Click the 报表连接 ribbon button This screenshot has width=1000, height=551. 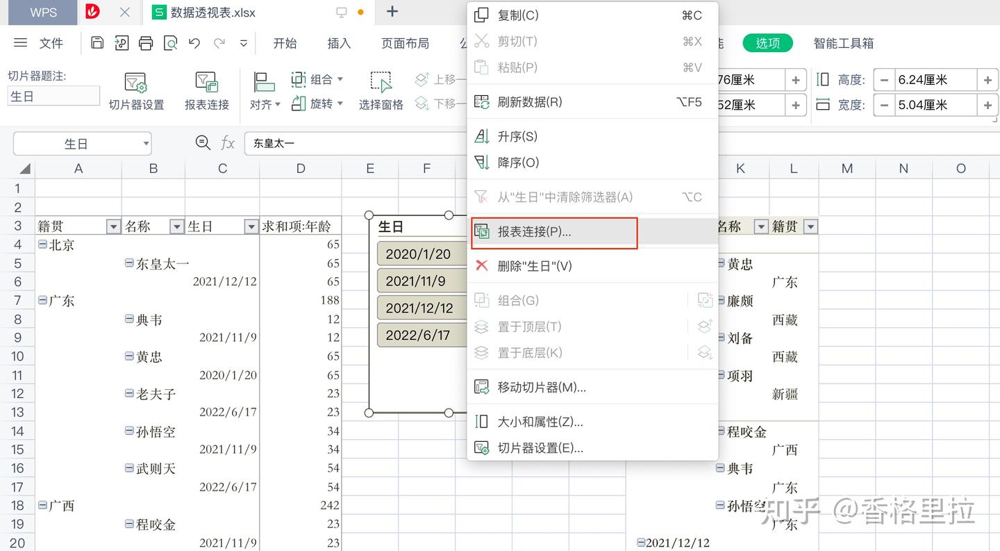pyautogui.click(x=207, y=91)
